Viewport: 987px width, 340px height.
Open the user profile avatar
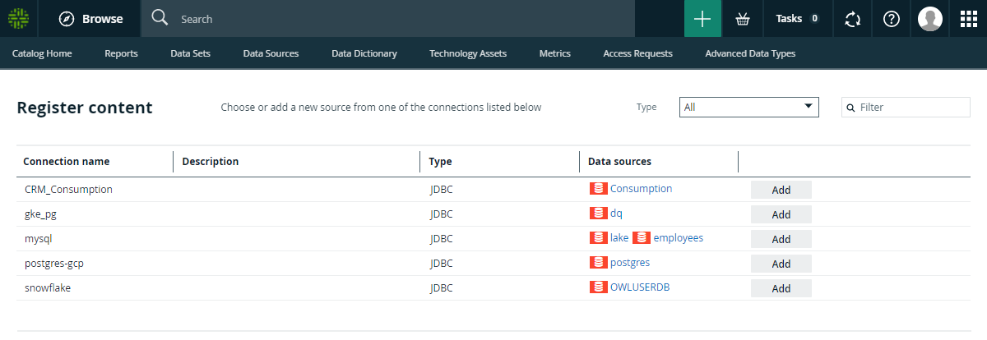[930, 19]
